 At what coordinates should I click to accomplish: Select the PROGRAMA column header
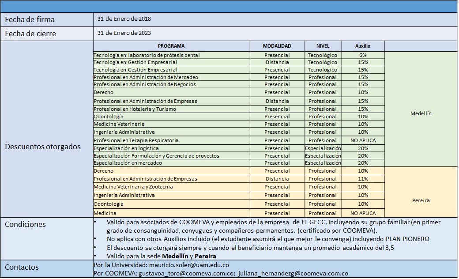point(171,46)
